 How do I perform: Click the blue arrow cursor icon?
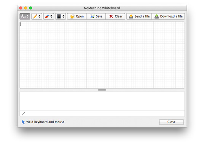click(x=23, y=122)
